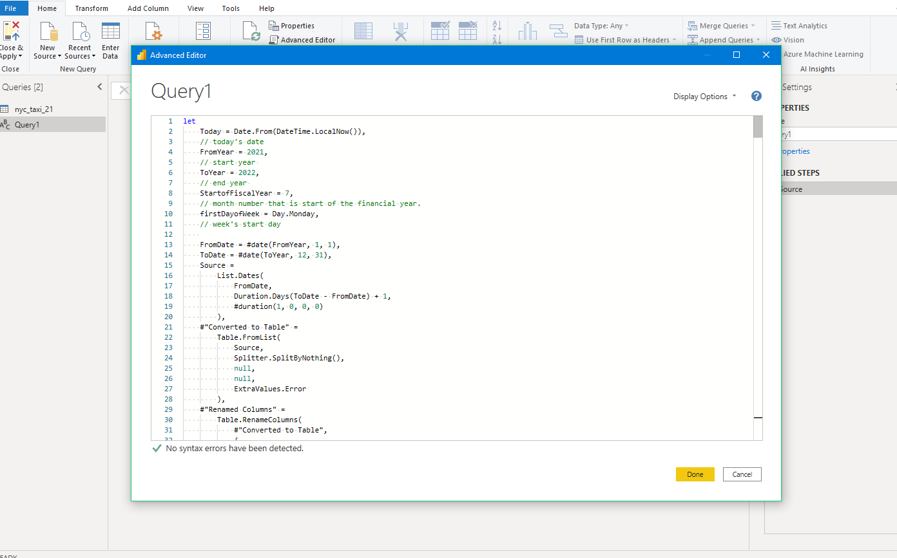This screenshot has width=897, height=558.
Task: Open the Merge Queries dropdown arrow
Action: [x=753, y=26]
